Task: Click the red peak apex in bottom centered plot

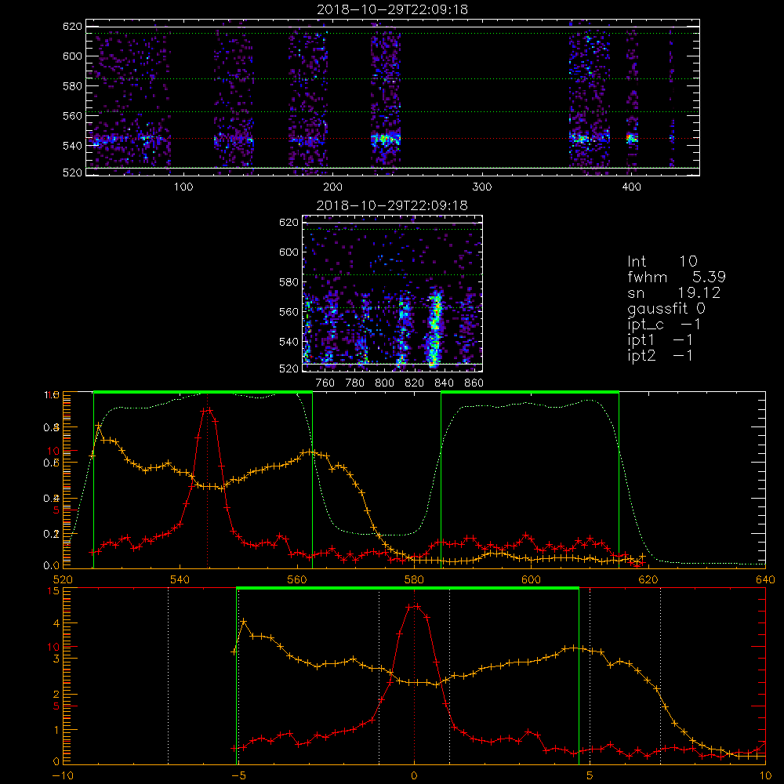Action: pyautogui.click(x=414, y=606)
